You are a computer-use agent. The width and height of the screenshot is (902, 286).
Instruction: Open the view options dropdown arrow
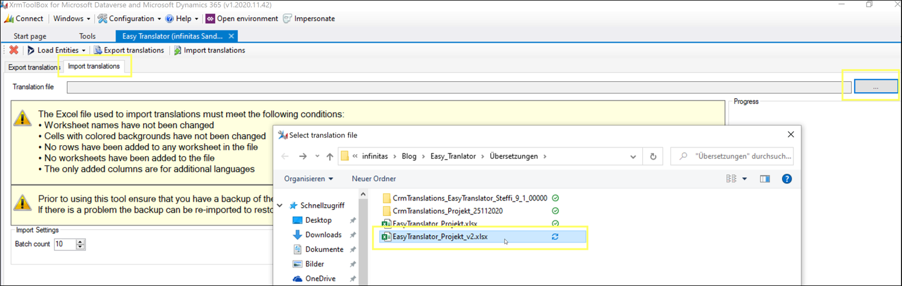pyautogui.click(x=745, y=179)
